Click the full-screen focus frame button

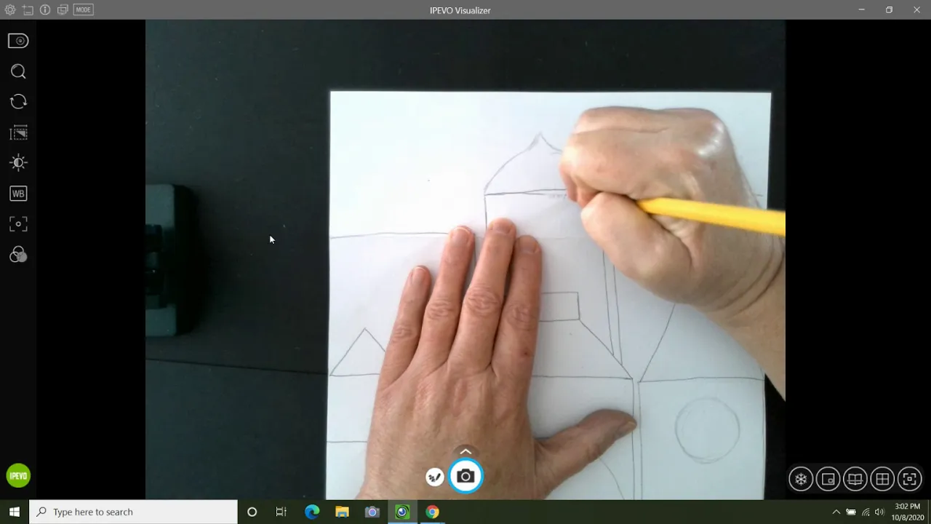pos(909,479)
